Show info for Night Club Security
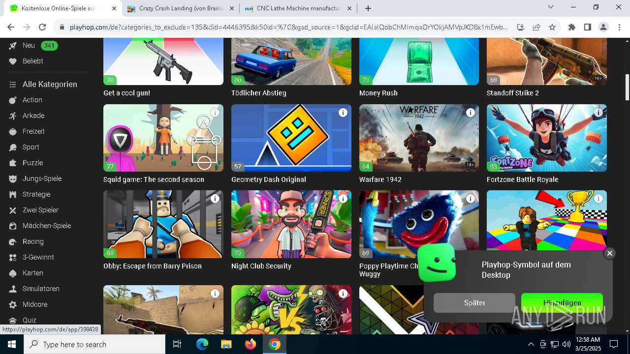 click(343, 199)
